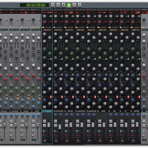Toggle the Dynamics checkbox on gray channel 041
The image size is (148, 148).
point(21,27)
